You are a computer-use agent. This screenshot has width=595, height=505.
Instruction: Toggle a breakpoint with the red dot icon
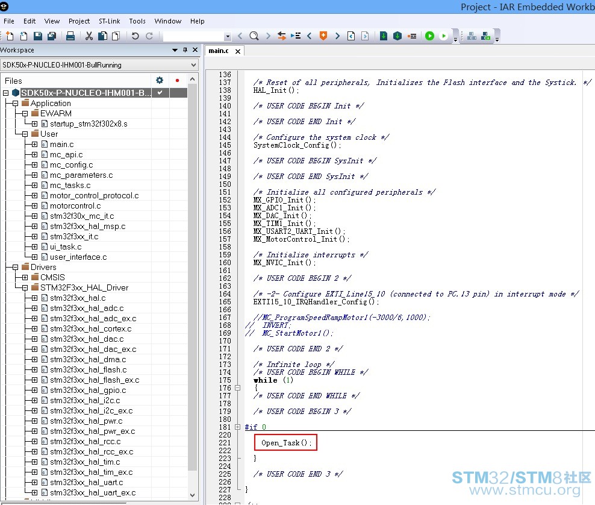[x=412, y=36]
